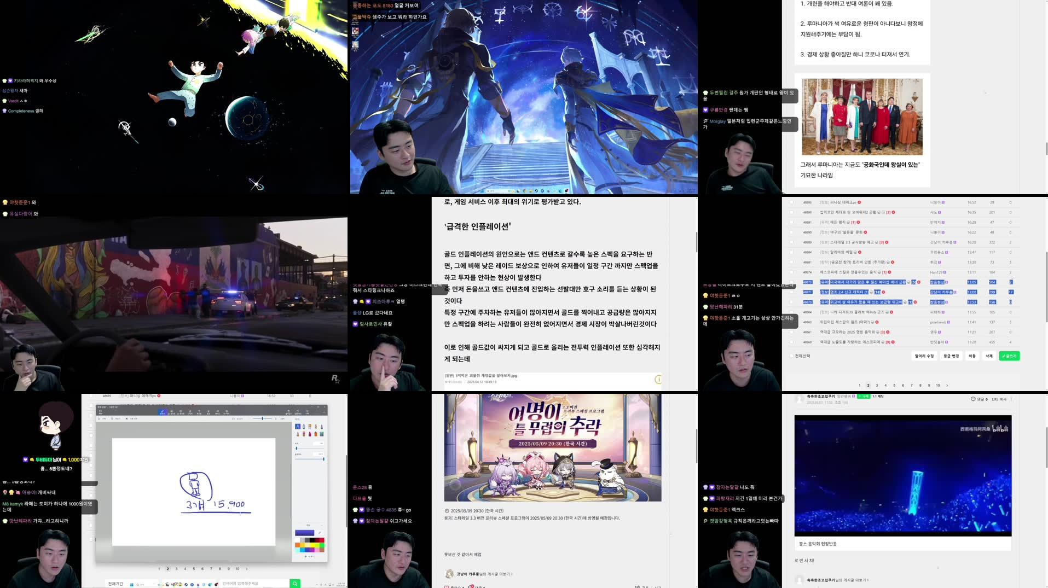
Task: Tick the checkbox for post 48689
Action: pos(791,242)
